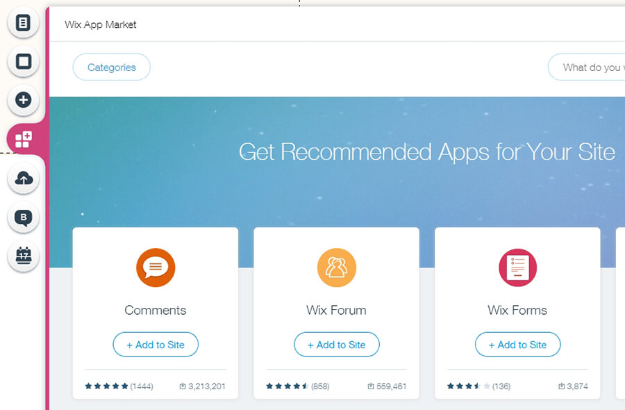Open the Comments app title link
The height and width of the screenshot is (410, 625).
coord(156,310)
